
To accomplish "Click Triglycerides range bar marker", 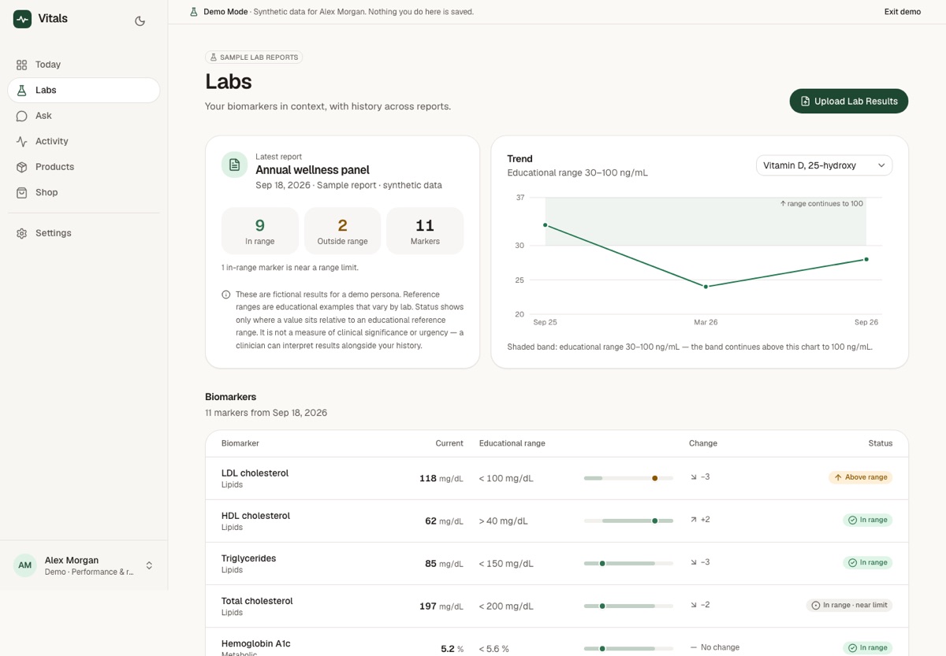I will pos(602,563).
